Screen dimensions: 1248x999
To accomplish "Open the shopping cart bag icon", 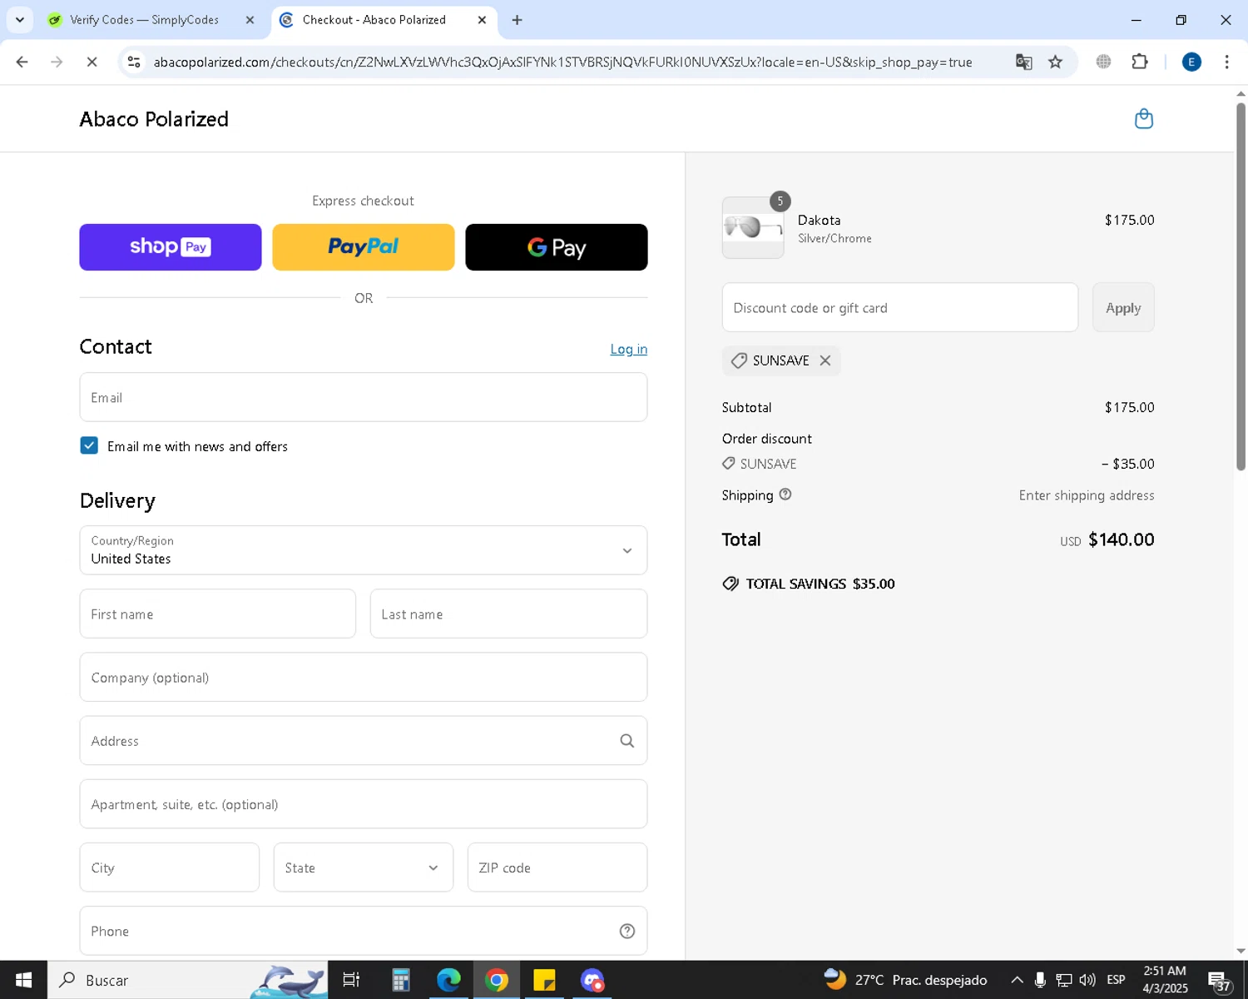I will 1144,119.
